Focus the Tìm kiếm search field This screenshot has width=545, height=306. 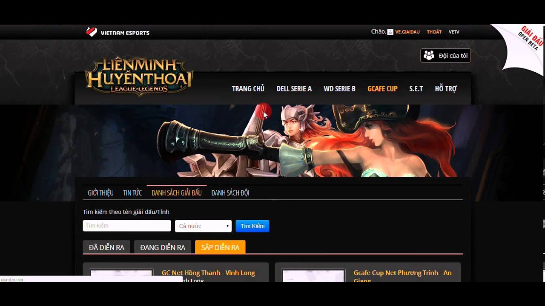pyautogui.click(x=127, y=226)
